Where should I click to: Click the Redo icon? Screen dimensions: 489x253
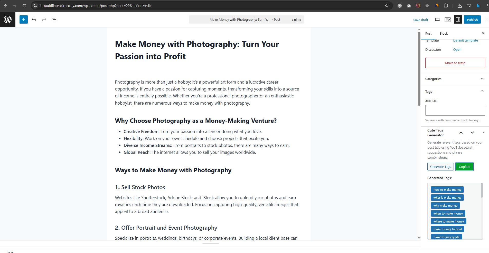tap(44, 19)
